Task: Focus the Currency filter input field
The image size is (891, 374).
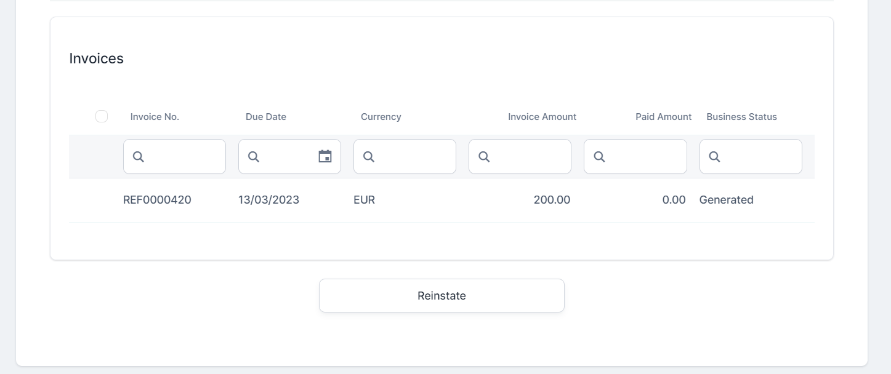Action: pyautogui.click(x=414, y=157)
